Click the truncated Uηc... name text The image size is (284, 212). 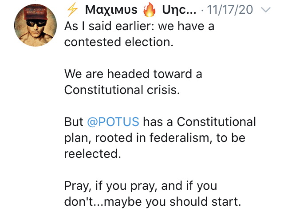click(179, 10)
